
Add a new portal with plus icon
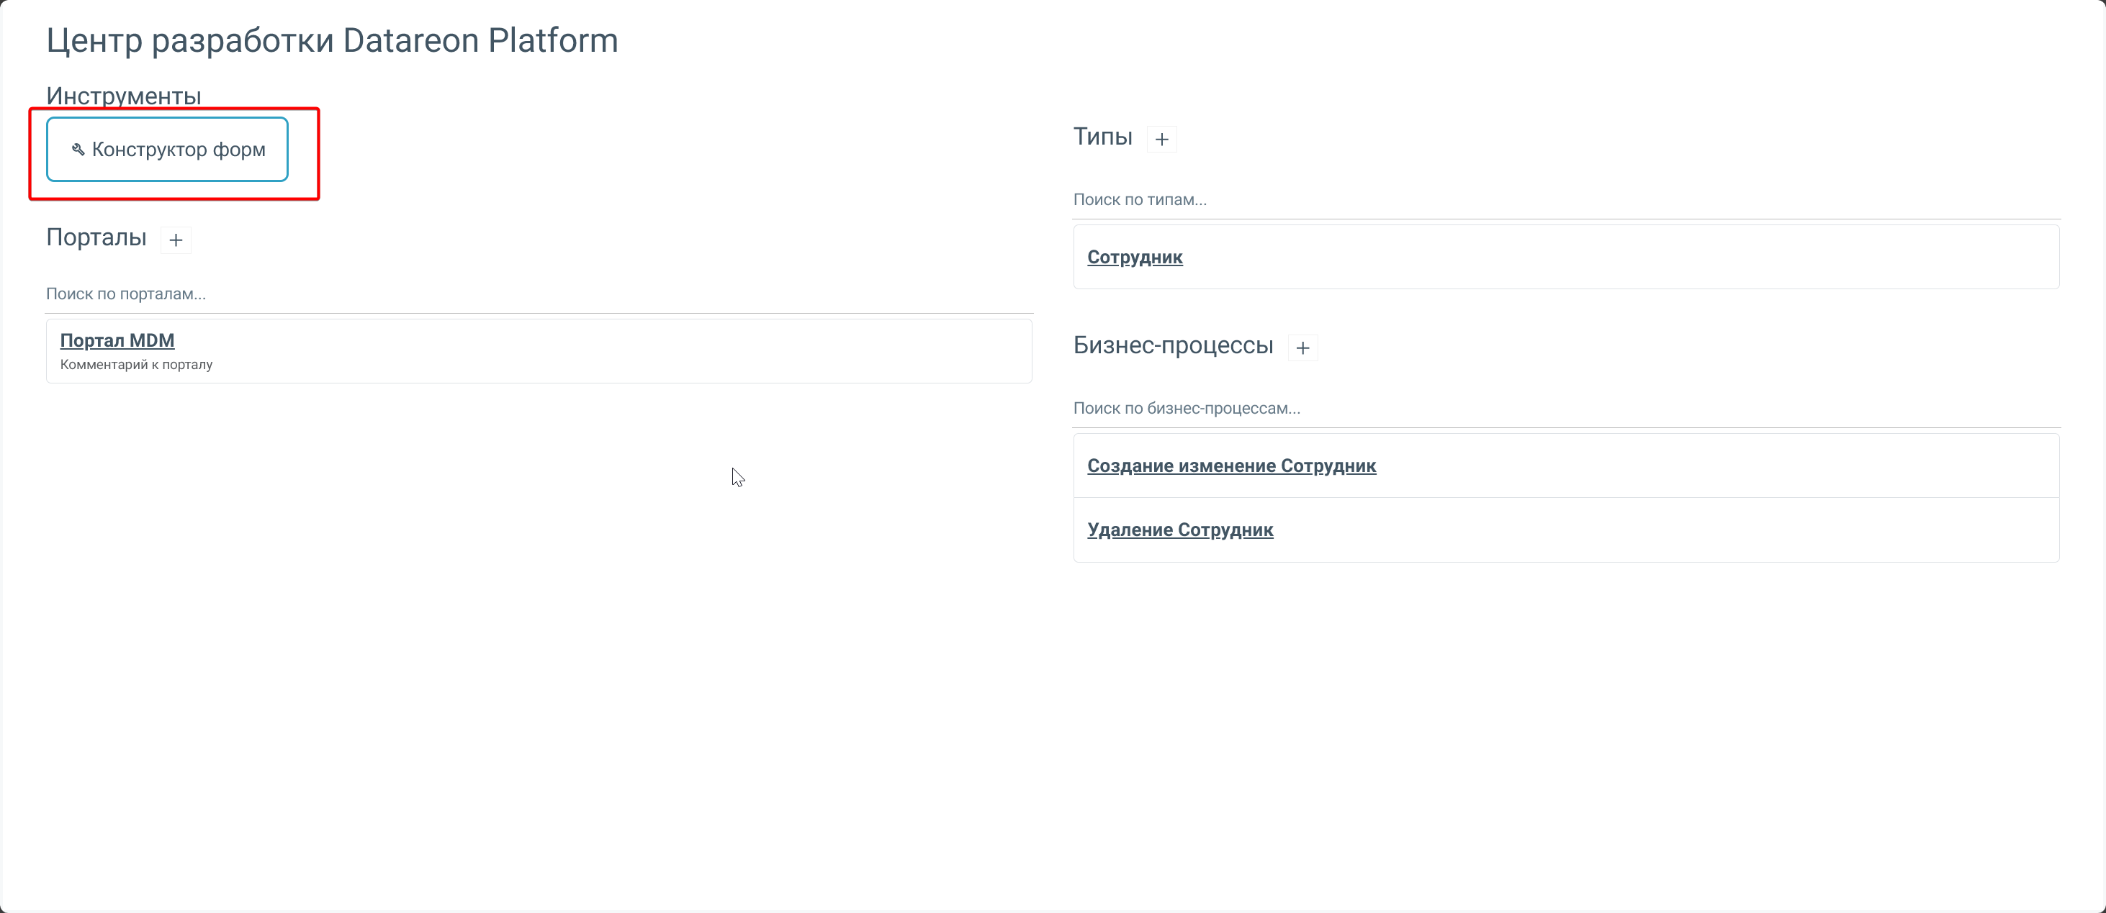176,240
